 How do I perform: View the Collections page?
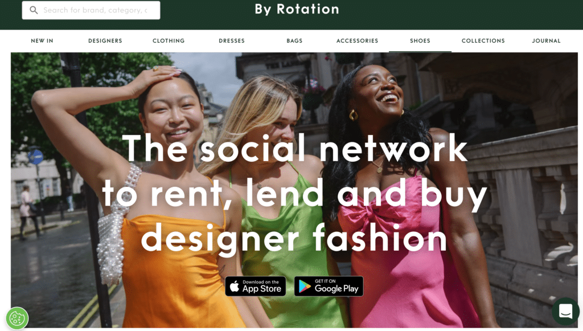tap(483, 40)
